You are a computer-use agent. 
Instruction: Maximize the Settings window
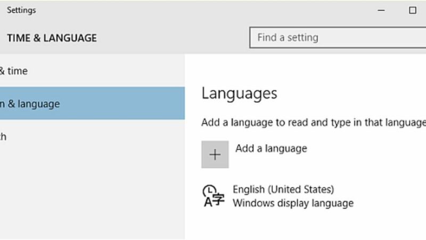coord(412,10)
